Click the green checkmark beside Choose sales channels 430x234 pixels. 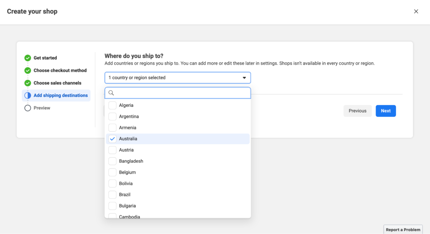(x=27, y=83)
